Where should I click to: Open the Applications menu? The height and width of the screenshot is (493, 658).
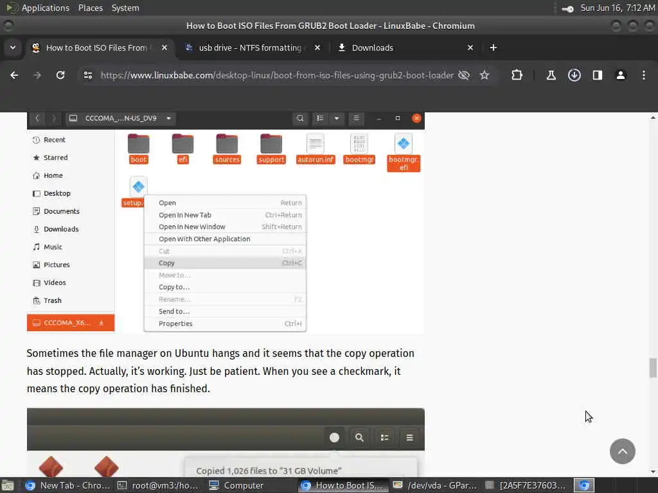click(x=46, y=8)
